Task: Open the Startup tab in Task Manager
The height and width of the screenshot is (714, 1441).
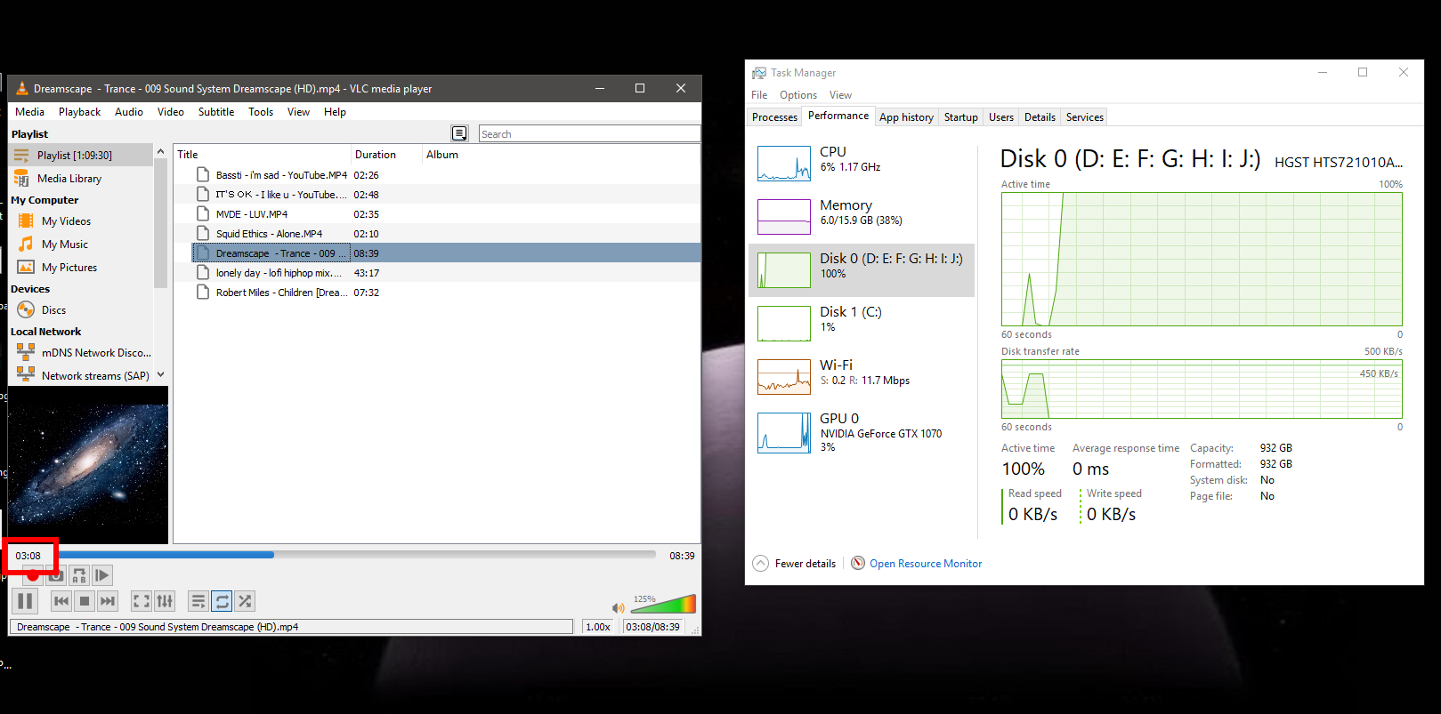Action: [960, 117]
